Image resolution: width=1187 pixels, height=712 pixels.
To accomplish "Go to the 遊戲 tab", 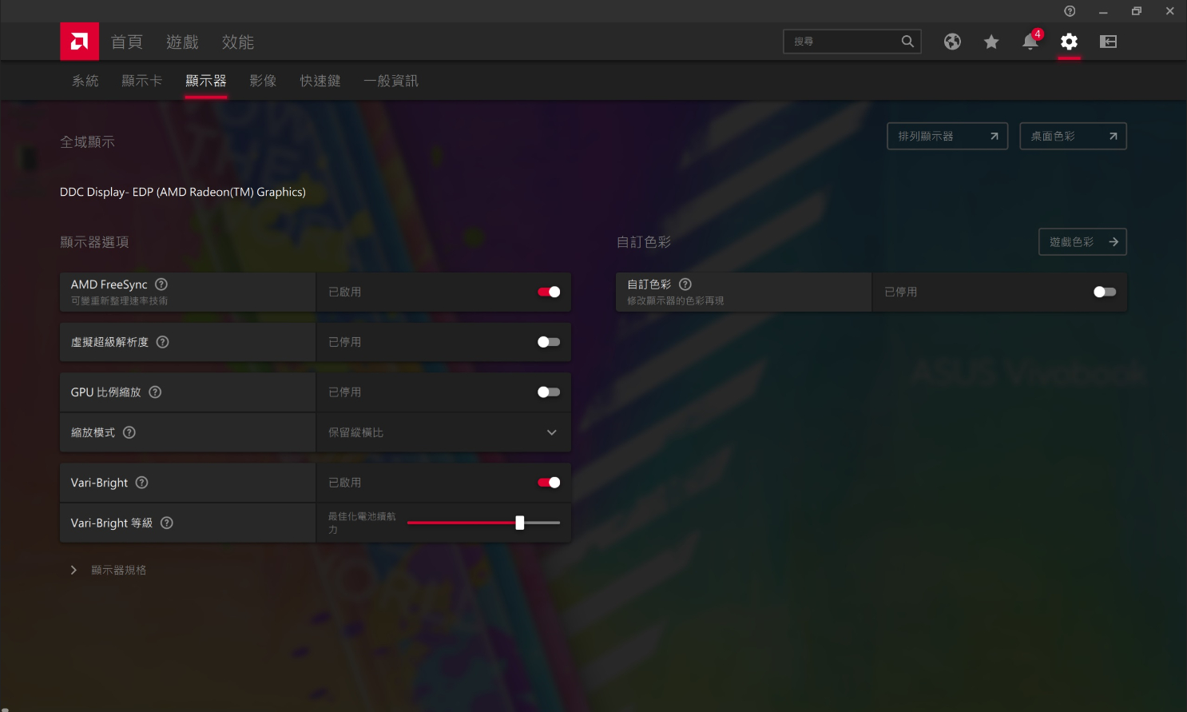I will (x=182, y=42).
